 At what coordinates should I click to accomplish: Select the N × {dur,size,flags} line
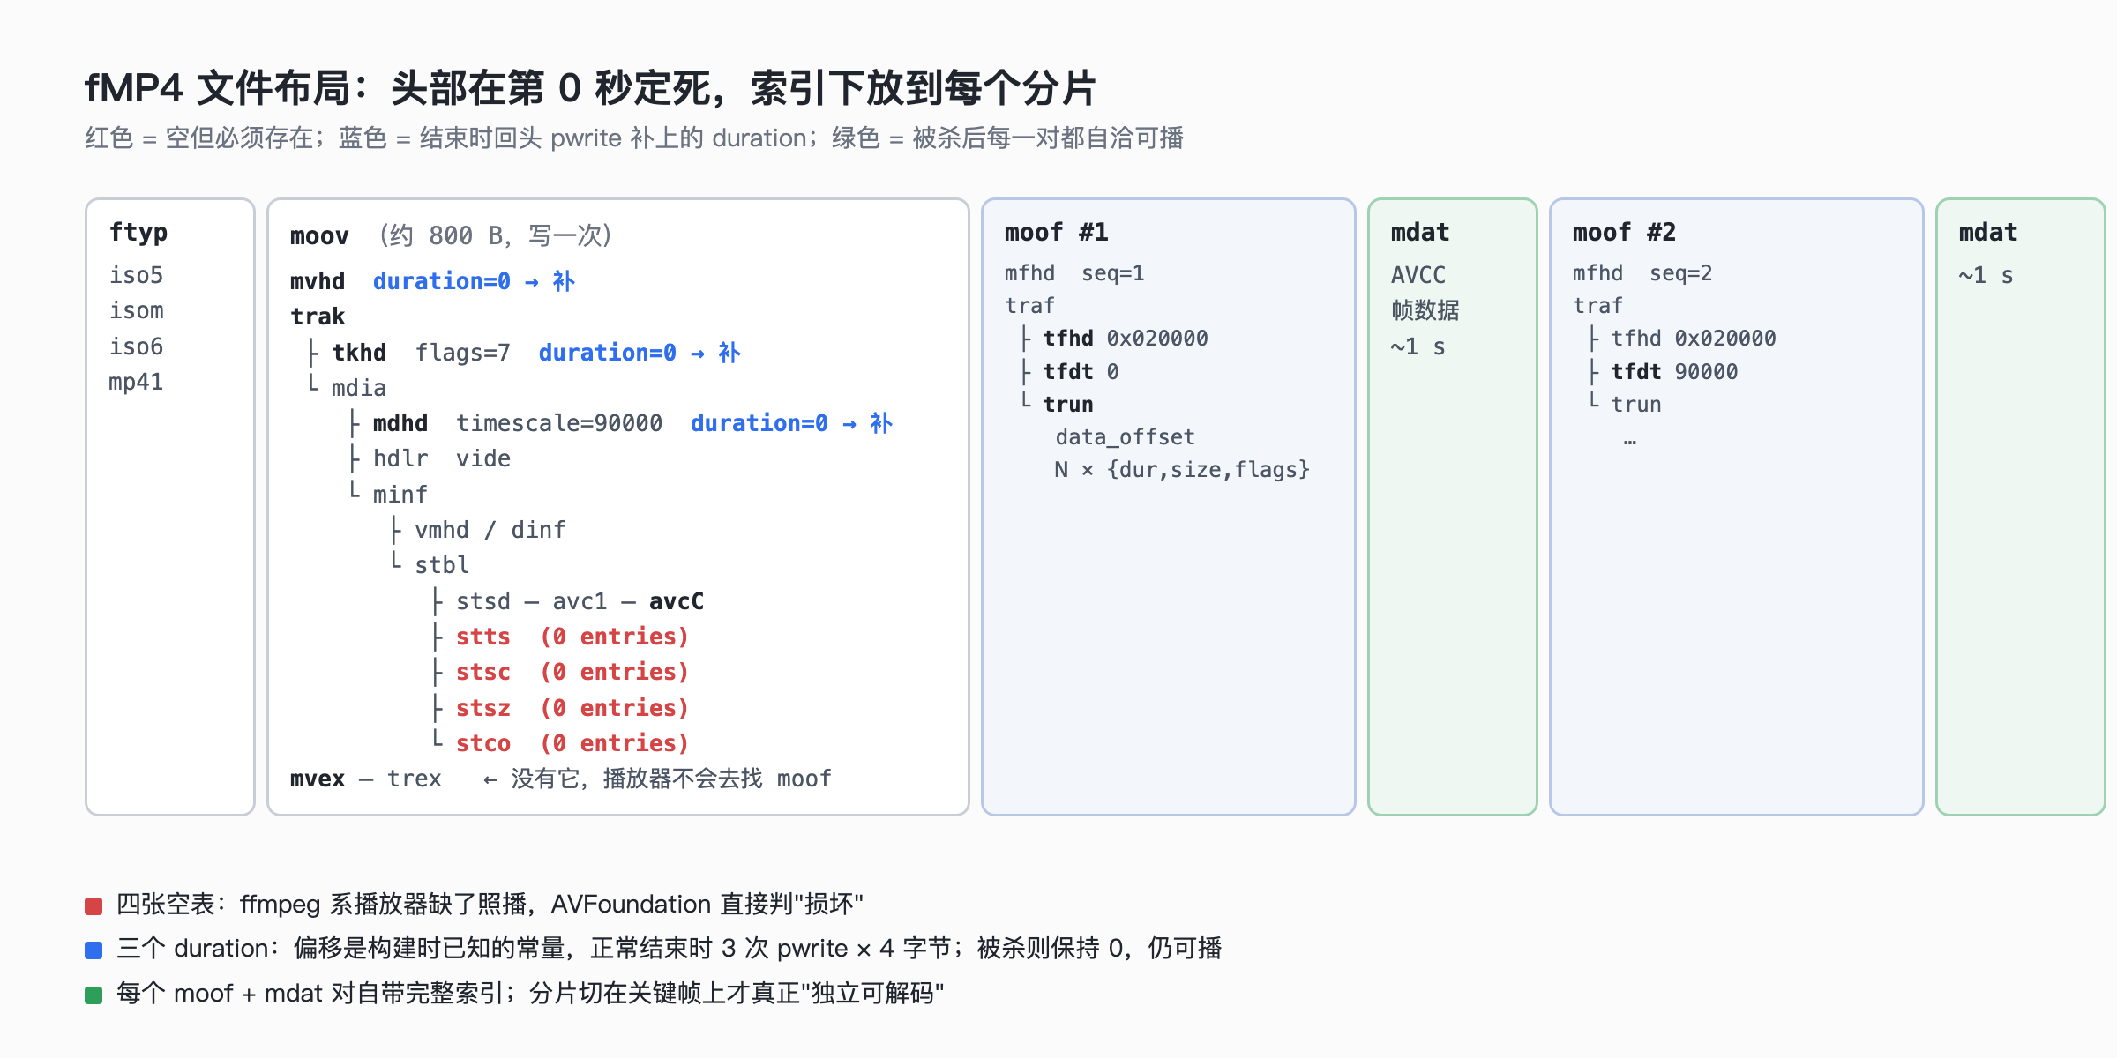coord(1182,470)
